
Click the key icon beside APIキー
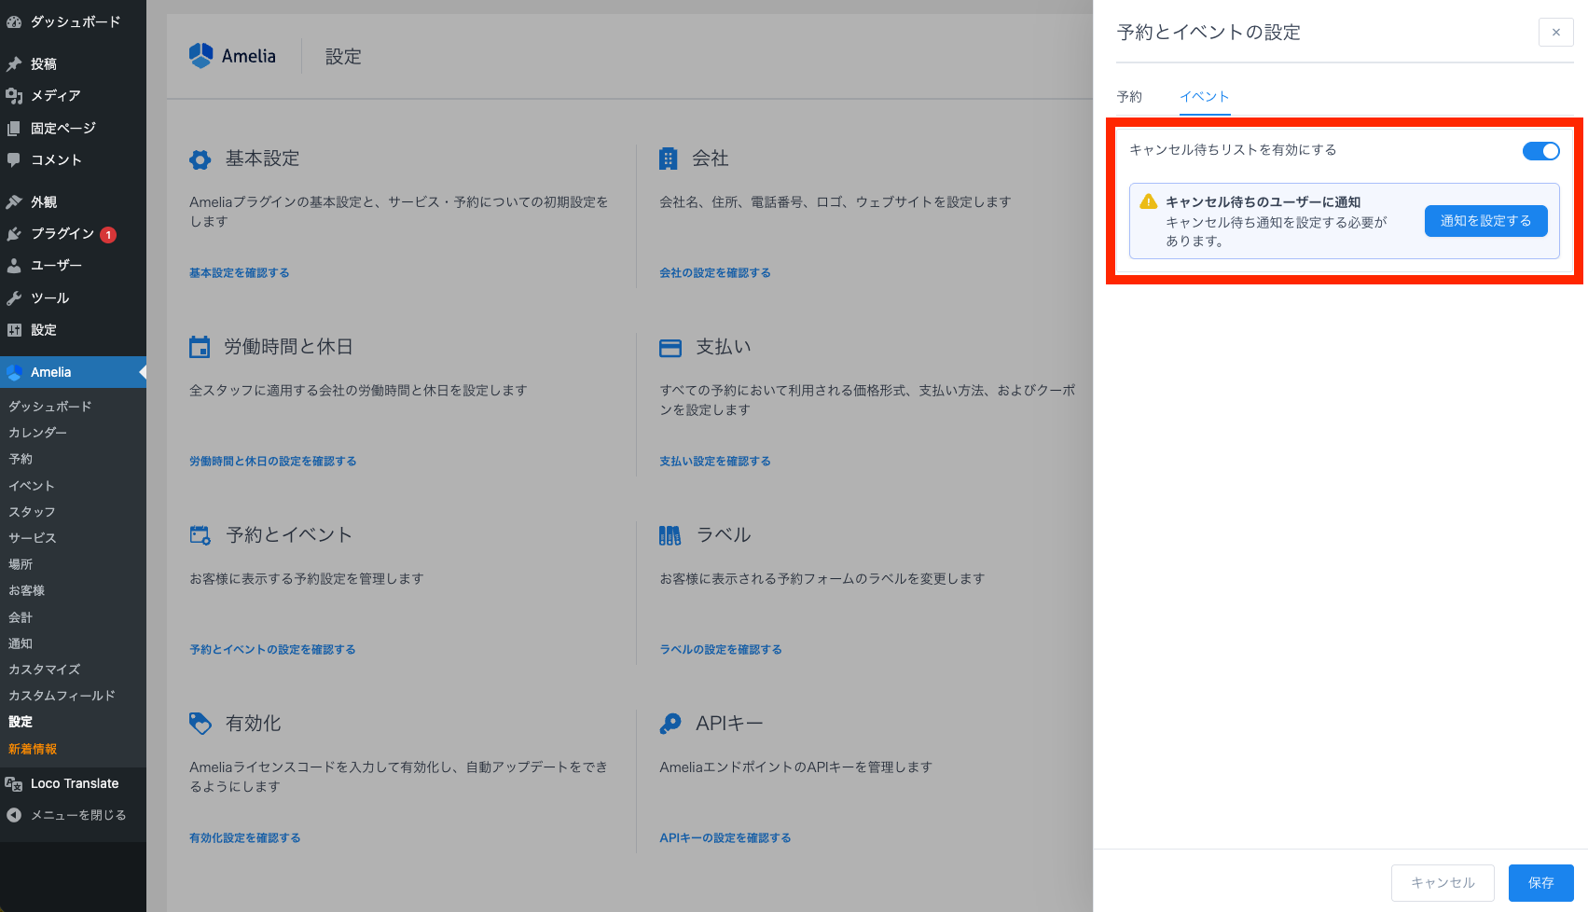pos(670,724)
